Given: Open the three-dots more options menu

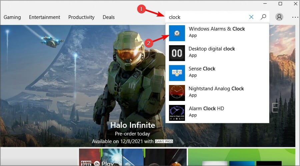Looking at the screenshot, I should 295,17.
